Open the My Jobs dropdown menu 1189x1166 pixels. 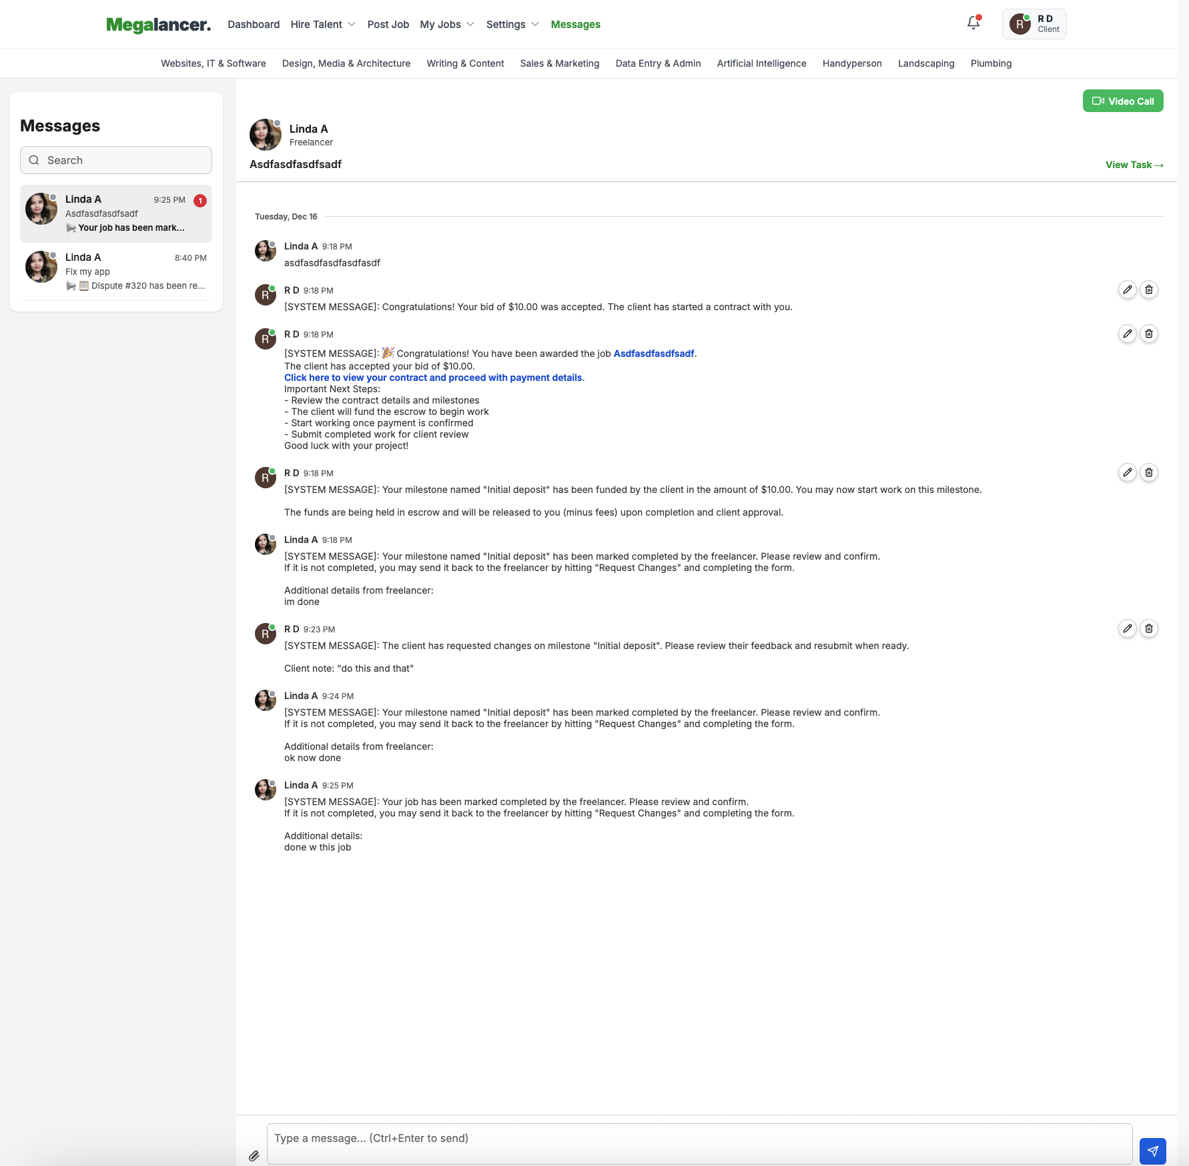[446, 25]
